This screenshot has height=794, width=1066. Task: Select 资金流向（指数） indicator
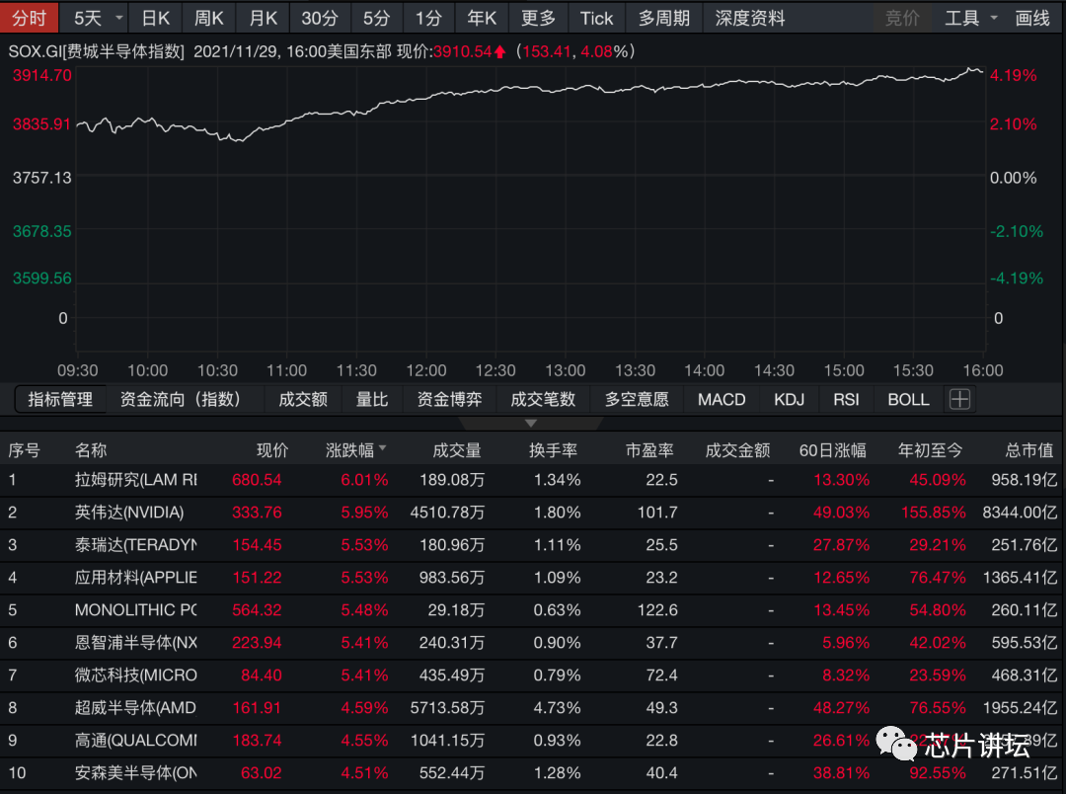[x=181, y=399]
